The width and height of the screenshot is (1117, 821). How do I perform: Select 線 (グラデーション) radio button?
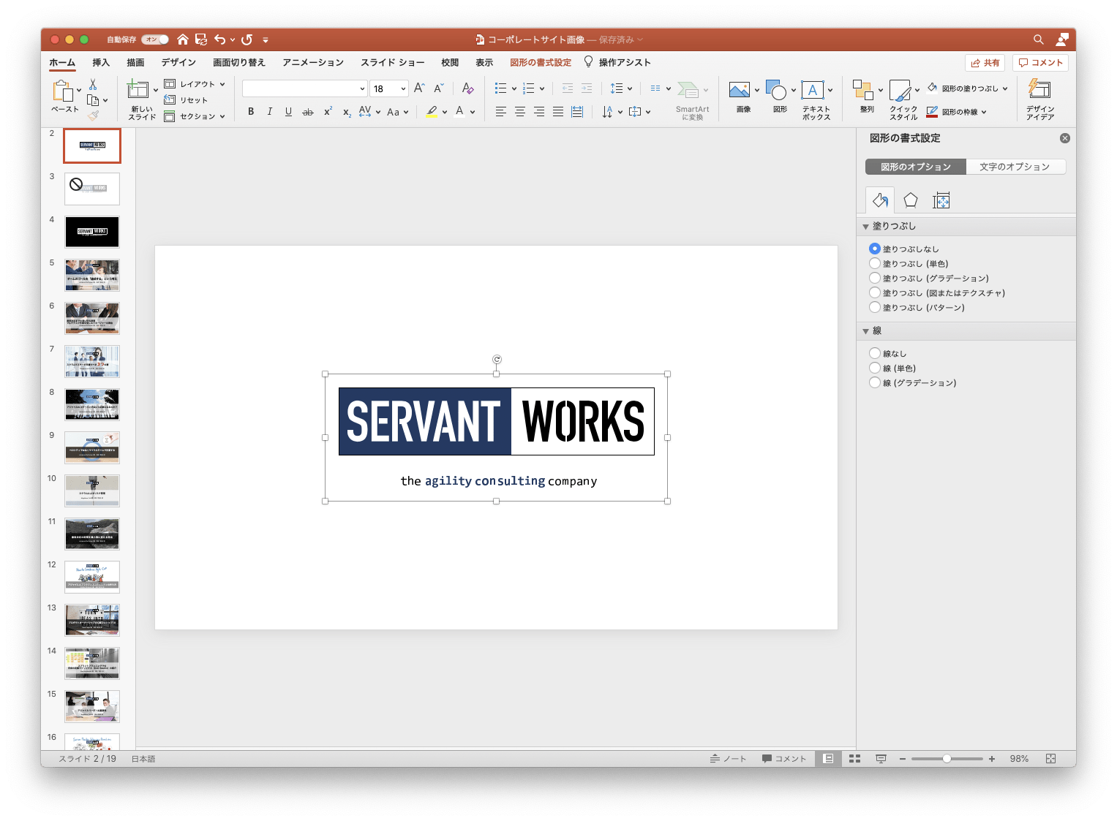tap(875, 382)
